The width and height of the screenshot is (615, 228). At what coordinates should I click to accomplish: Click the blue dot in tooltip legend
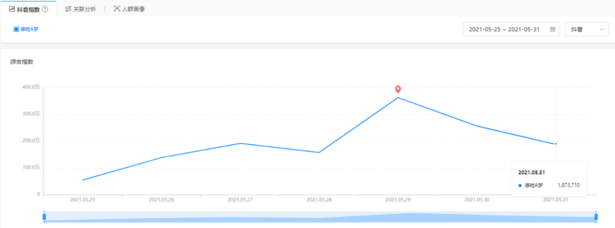pyautogui.click(x=520, y=186)
